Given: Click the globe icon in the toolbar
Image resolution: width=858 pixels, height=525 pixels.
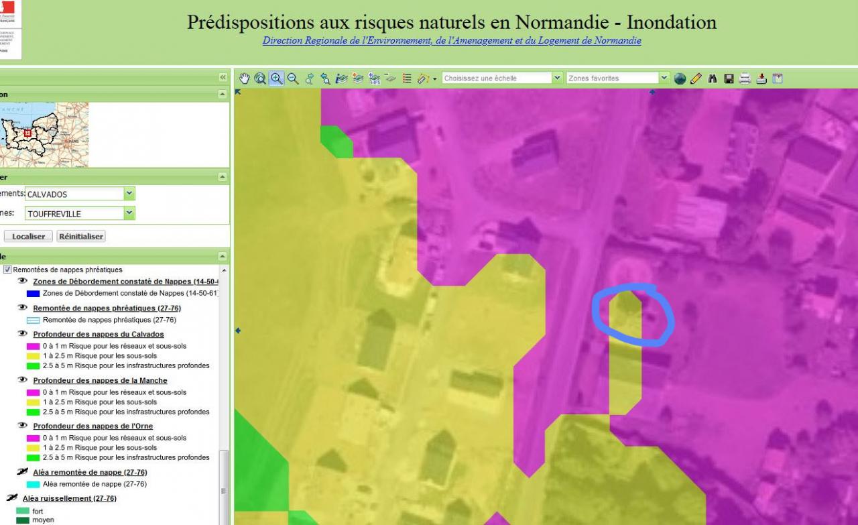Looking at the screenshot, I should click(x=680, y=78).
